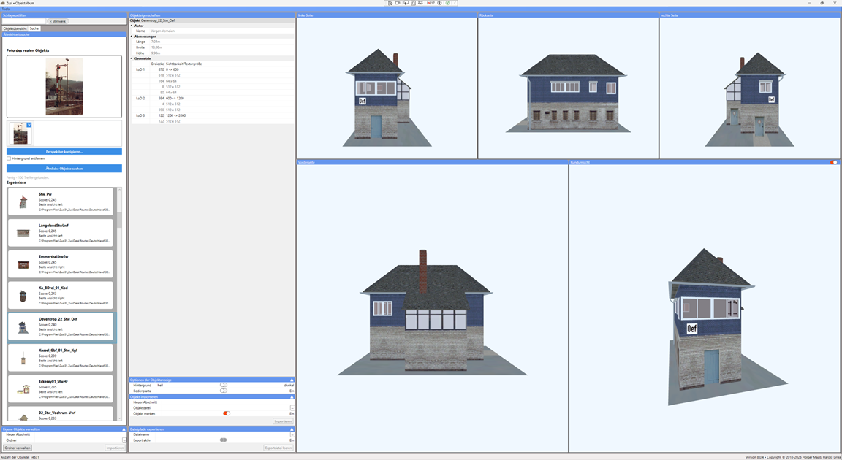This screenshot has width=842, height=460.
Task: Click the large photo preview of the real object
Action: (64, 86)
